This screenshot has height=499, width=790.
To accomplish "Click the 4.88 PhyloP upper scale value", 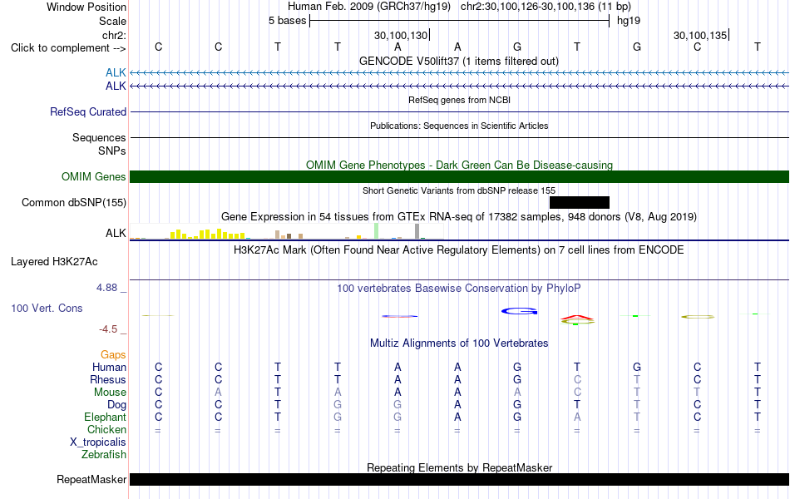I will [x=106, y=287].
